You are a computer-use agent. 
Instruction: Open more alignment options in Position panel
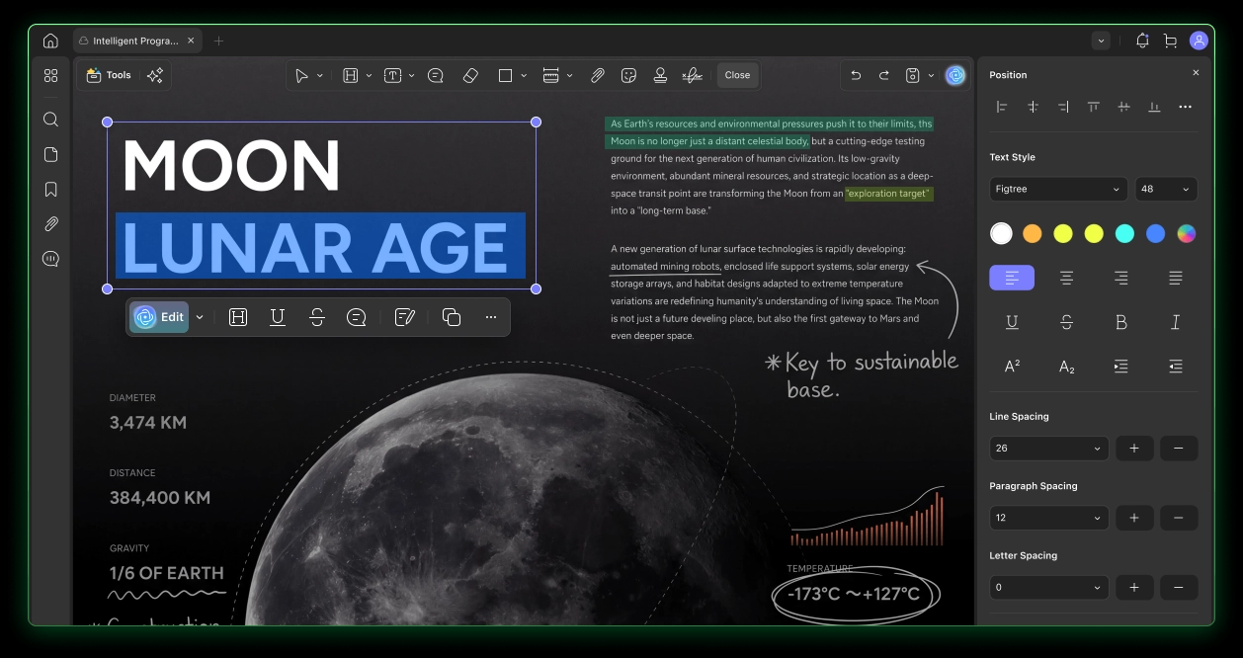click(1186, 107)
